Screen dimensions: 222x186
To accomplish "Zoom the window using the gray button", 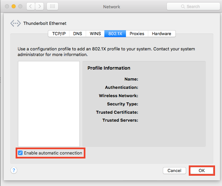I will [x=20, y=6].
